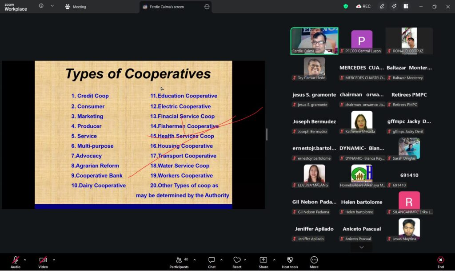Image resolution: width=455 pixels, height=271 pixels.
Task: Expand the Share options arrow
Action: (x=274, y=260)
